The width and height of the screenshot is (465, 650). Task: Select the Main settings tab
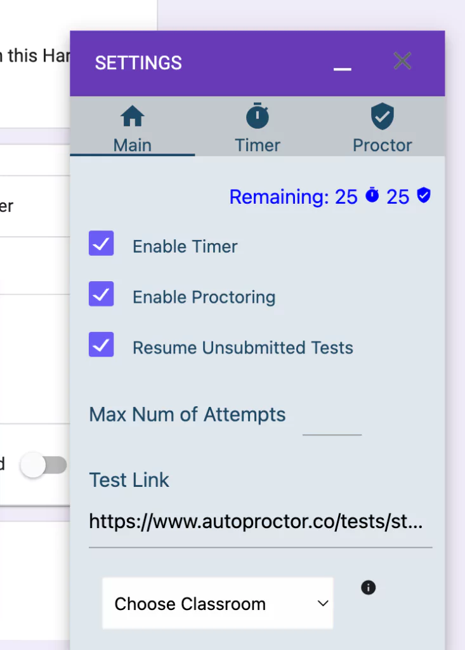click(132, 145)
